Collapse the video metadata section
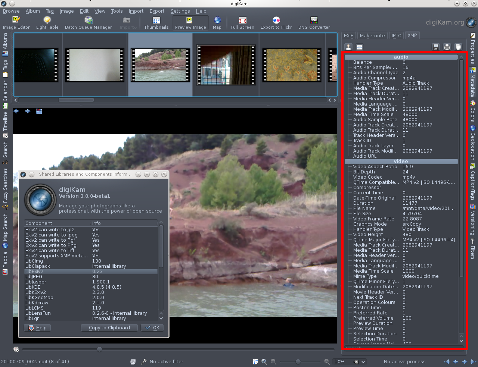The image size is (478, 367). coord(401,161)
